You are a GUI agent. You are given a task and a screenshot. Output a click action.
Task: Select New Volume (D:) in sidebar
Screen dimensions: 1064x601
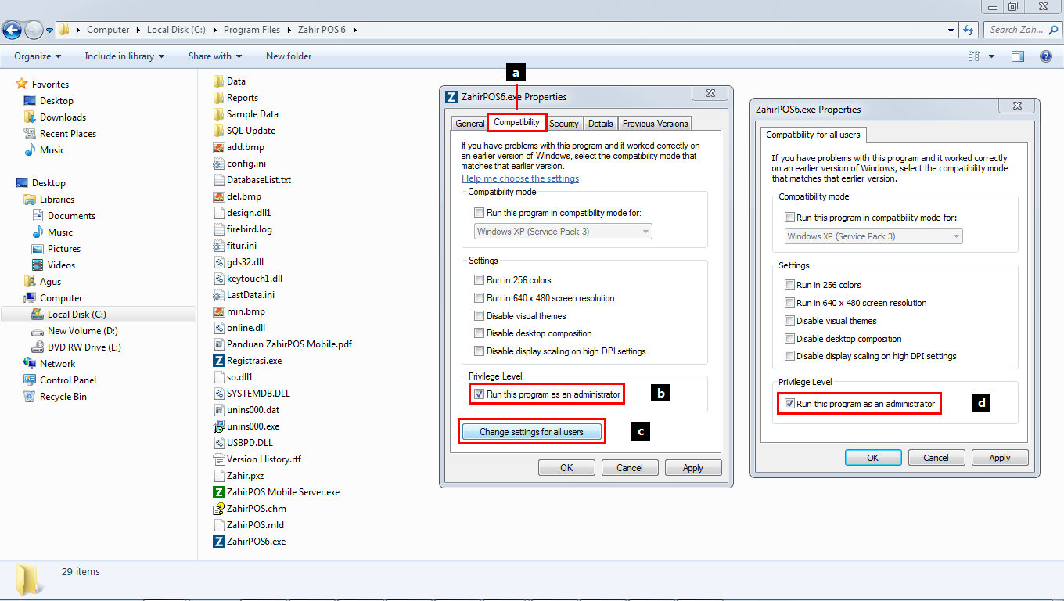coord(82,331)
